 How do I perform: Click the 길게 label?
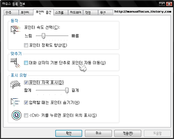coord(75,90)
